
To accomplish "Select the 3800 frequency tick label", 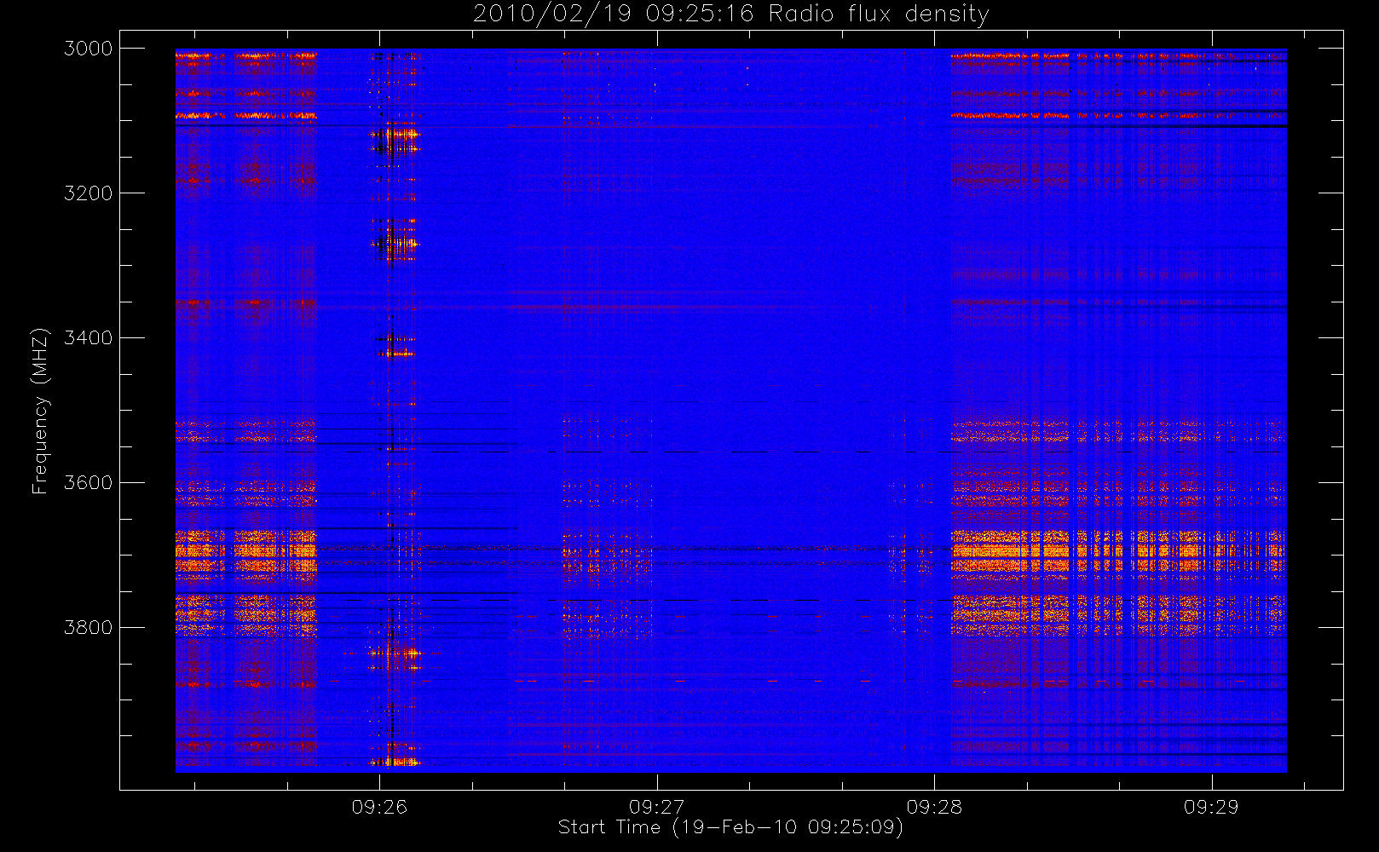I will [89, 628].
